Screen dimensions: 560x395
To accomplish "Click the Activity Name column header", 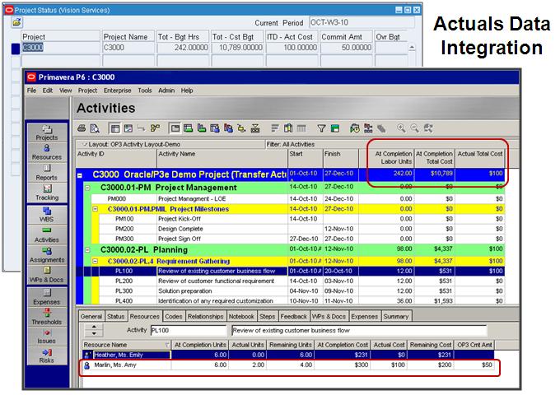I will click(x=222, y=158).
